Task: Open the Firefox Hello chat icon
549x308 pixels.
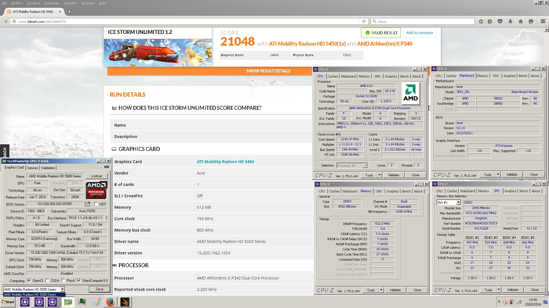Action: click(531, 21)
